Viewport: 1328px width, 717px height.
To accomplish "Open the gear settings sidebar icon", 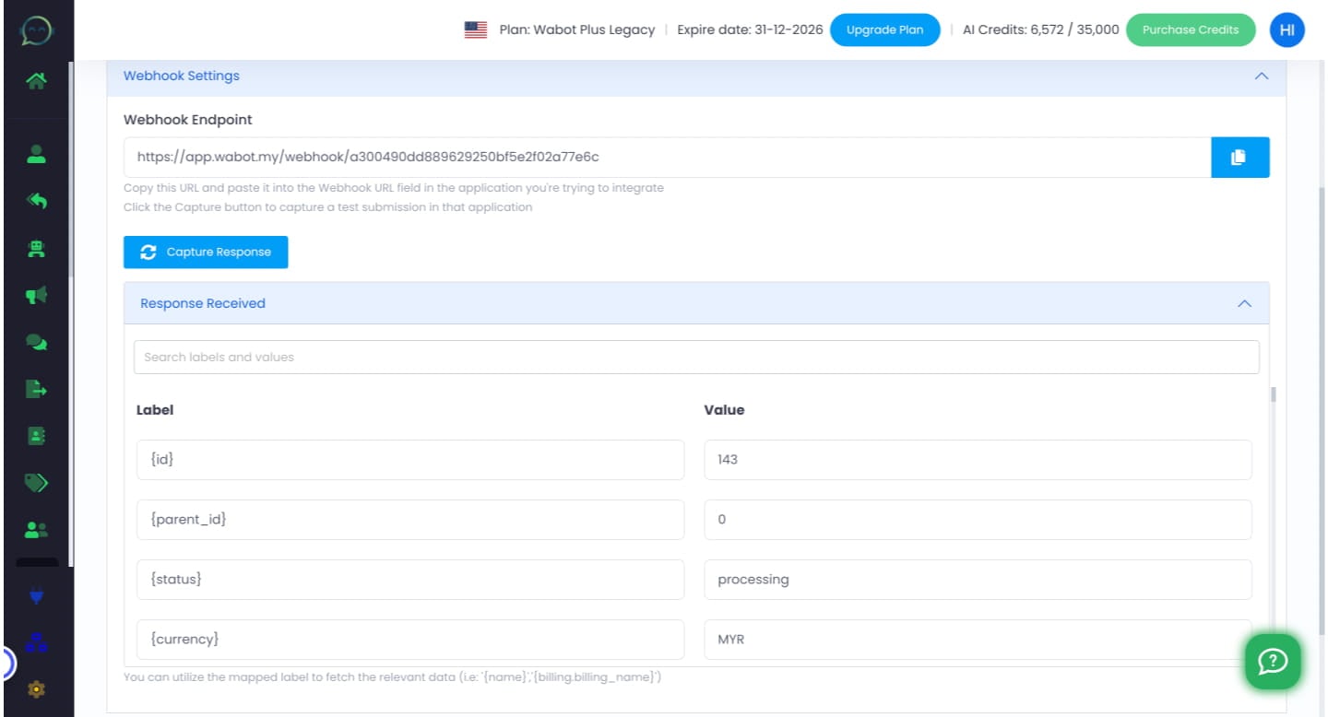I will pos(36,688).
